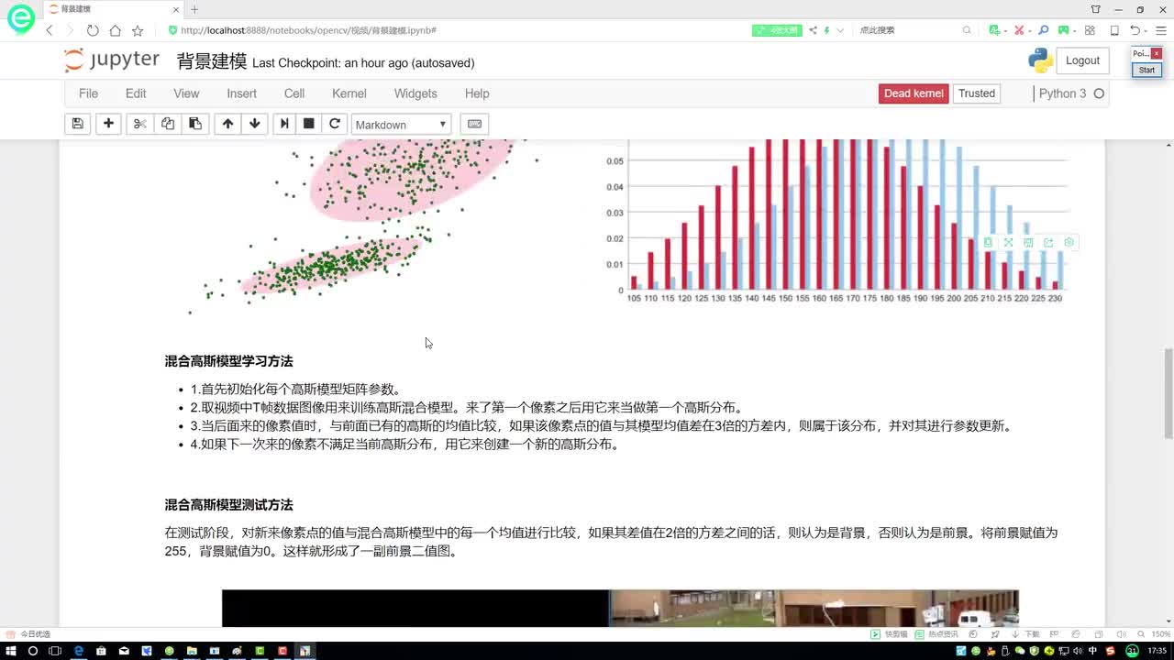
Task: Click the notebook title 背景建模
Action: [212, 61]
